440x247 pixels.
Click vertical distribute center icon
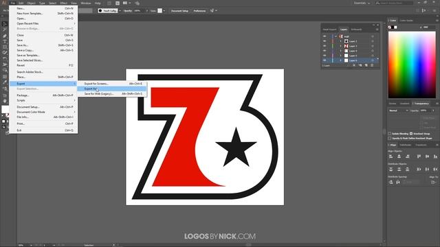coord(399,169)
